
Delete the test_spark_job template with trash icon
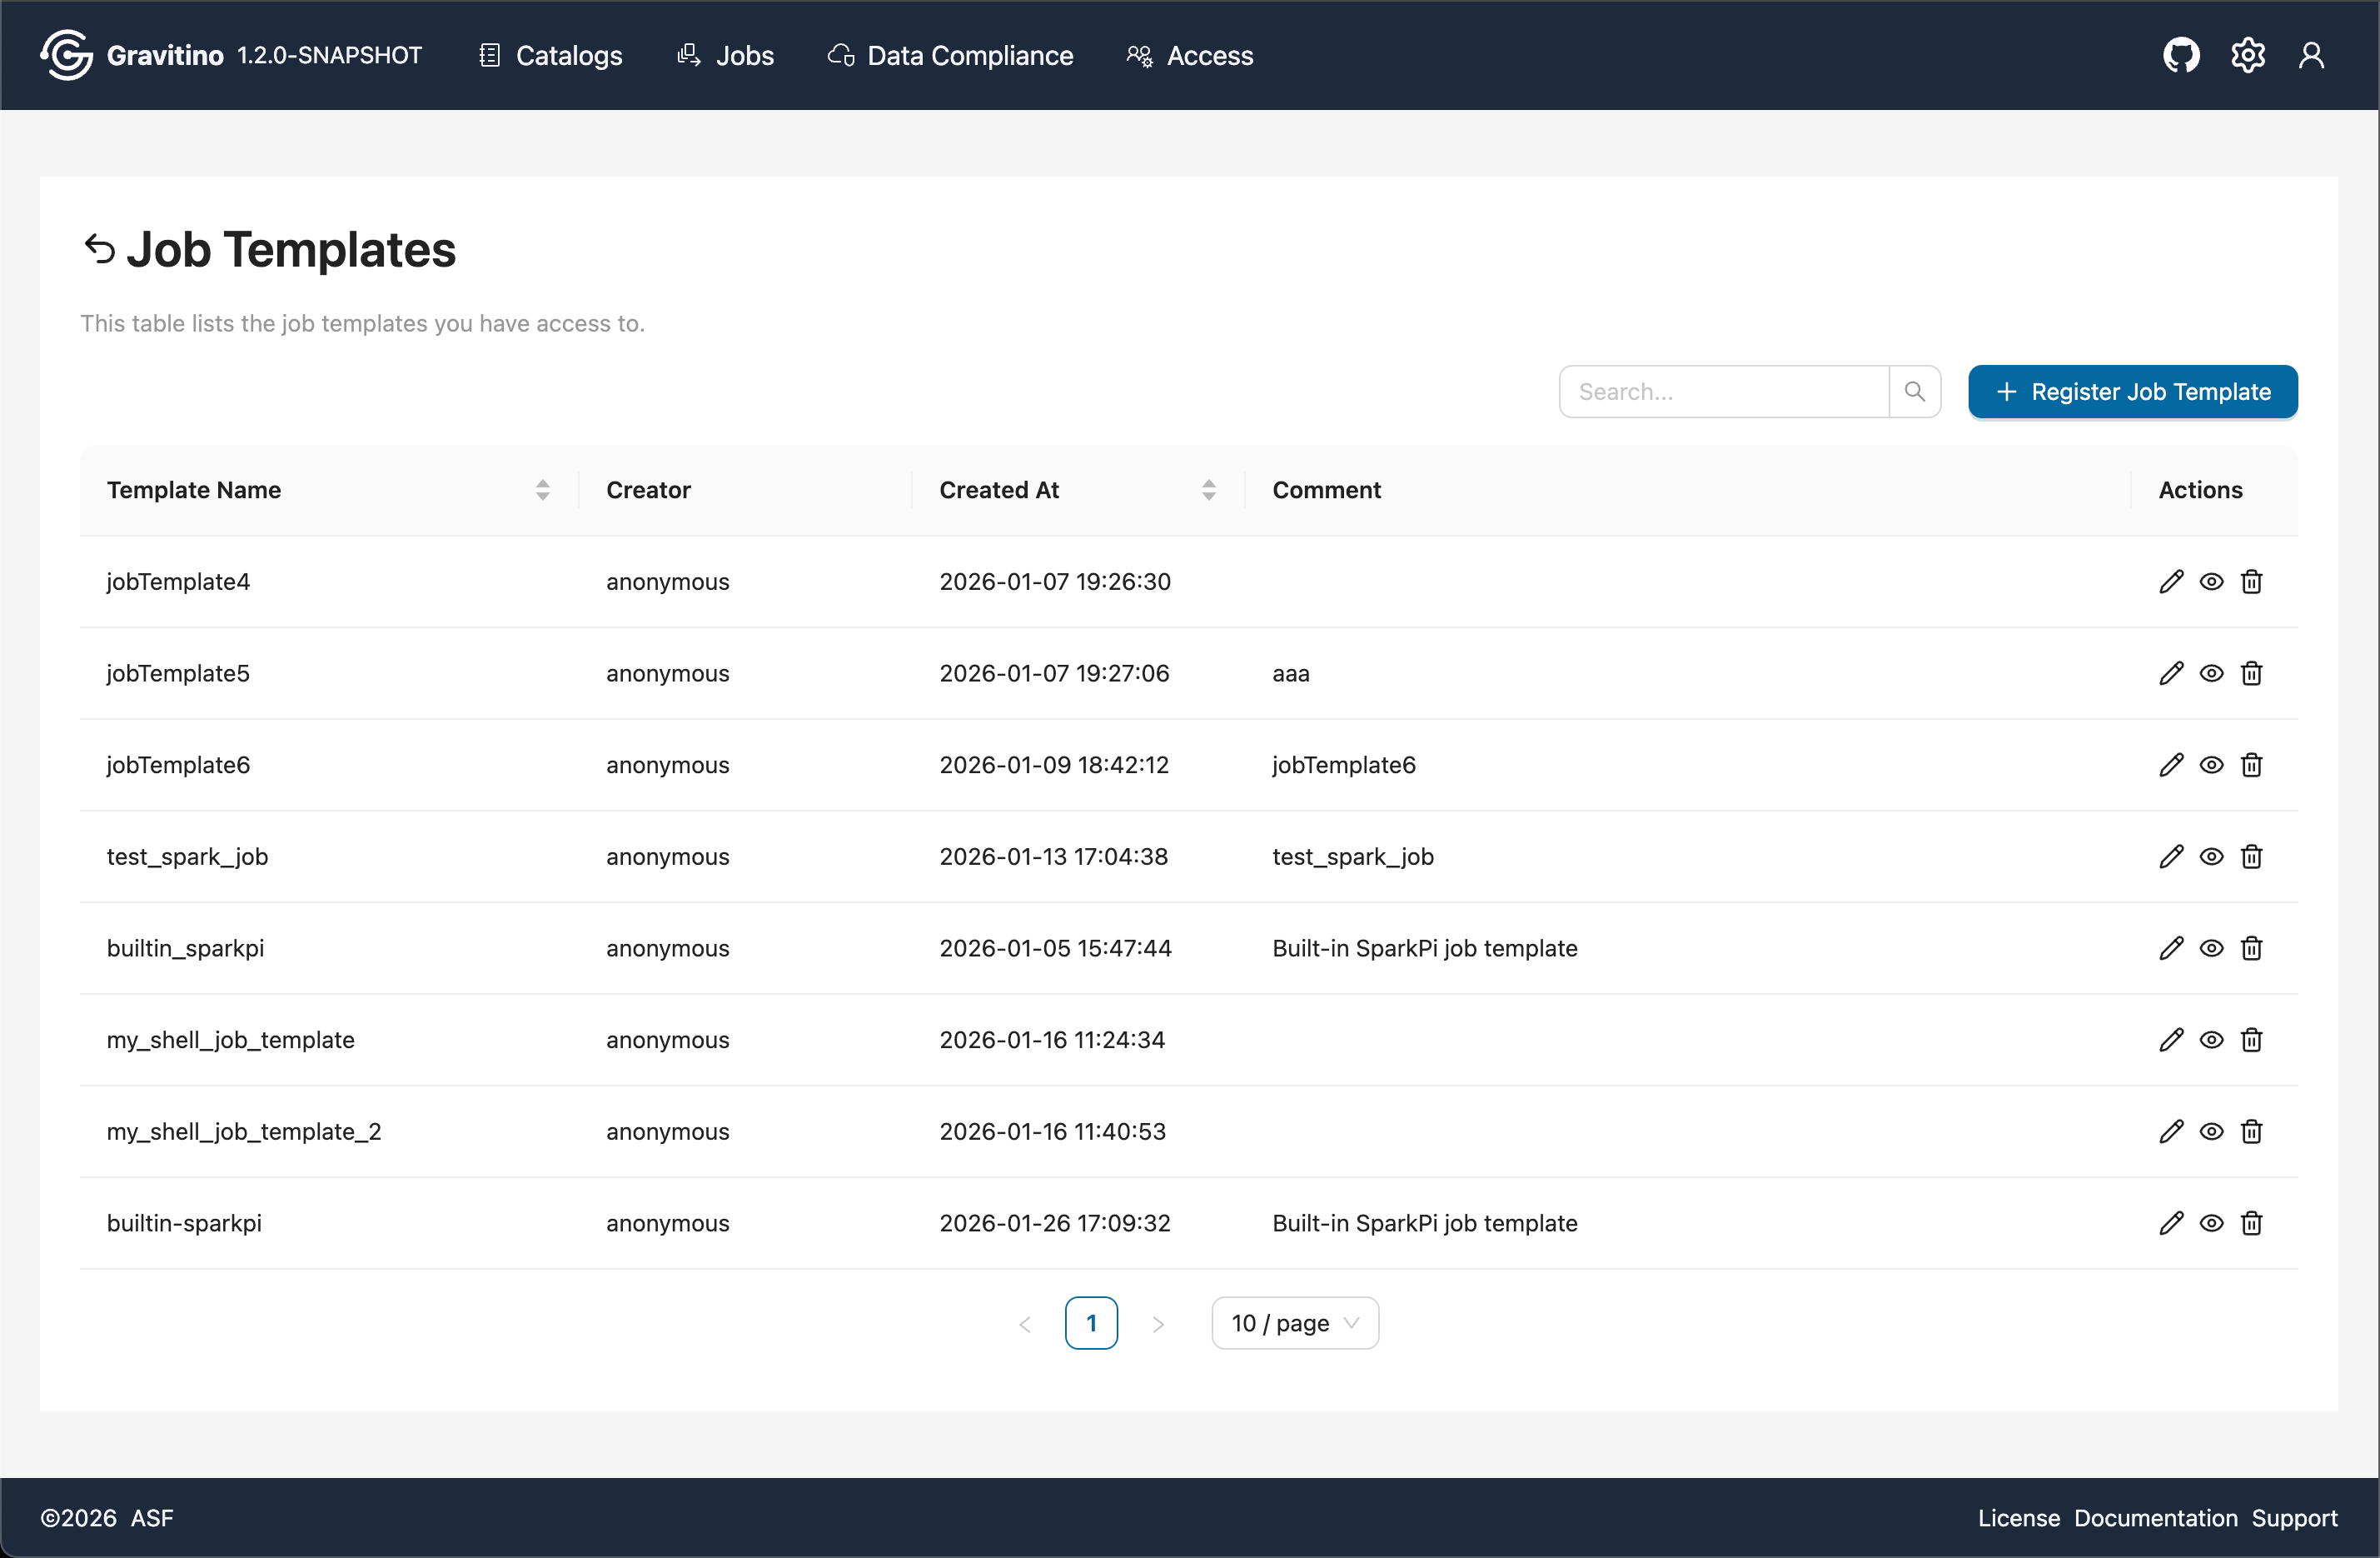pos(2252,856)
